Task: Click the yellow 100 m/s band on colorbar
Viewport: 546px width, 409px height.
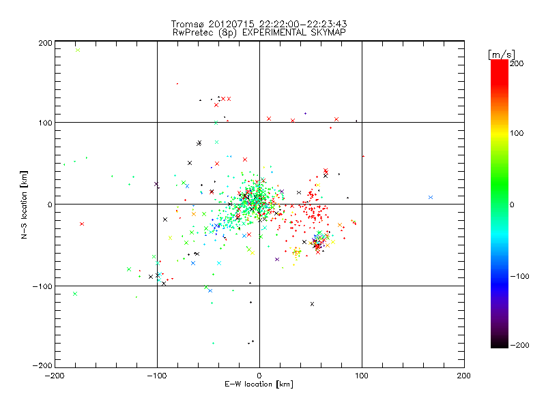Action: coord(500,133)
